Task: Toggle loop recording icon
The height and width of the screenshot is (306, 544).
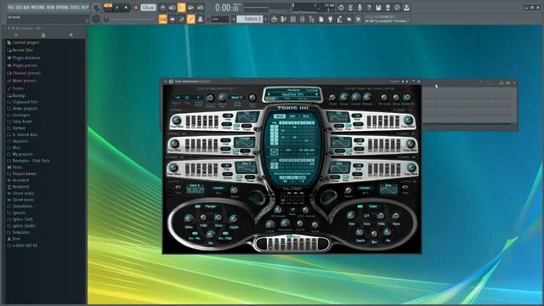Action: 201,8
